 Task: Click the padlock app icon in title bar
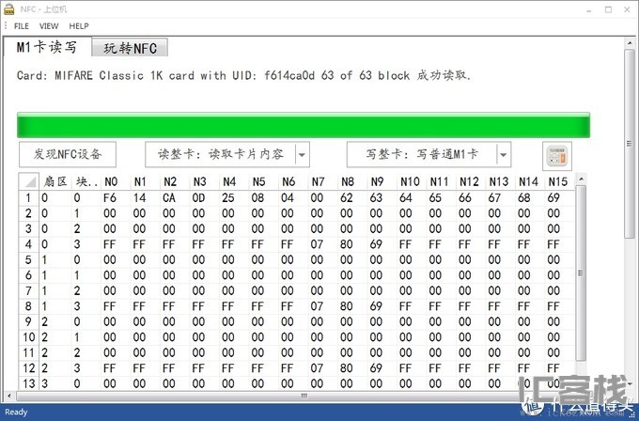pos(8,9)
